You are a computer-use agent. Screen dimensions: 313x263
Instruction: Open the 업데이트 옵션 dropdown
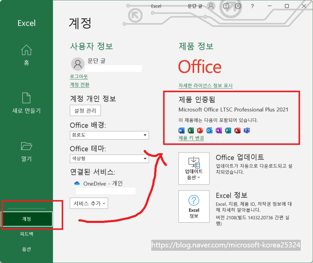tap(194, 168)
